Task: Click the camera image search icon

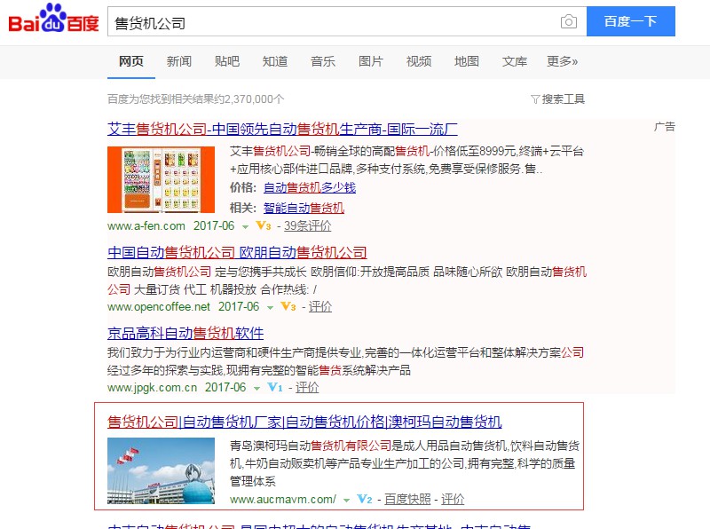Action: pos(568,21)
